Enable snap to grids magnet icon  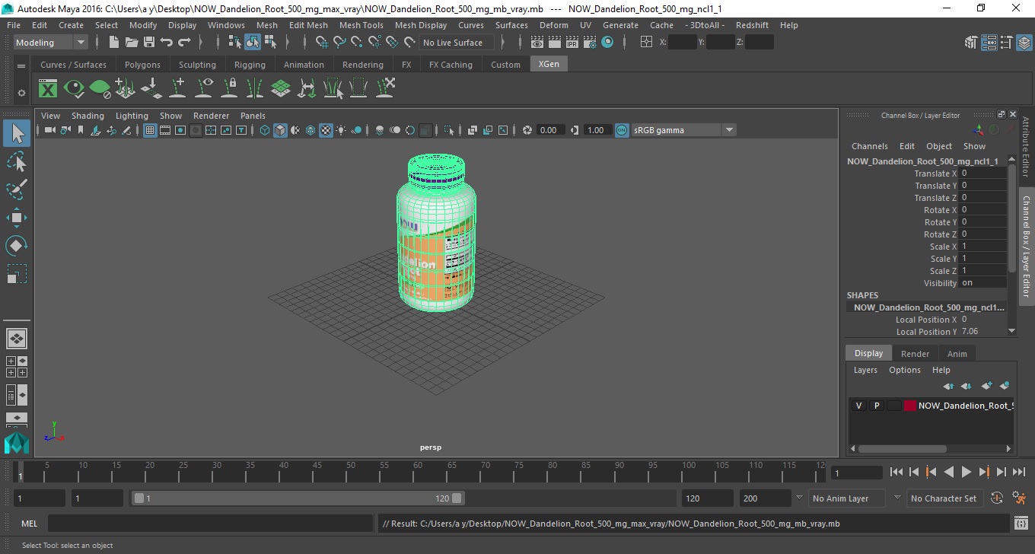click(x=322, y=43)
